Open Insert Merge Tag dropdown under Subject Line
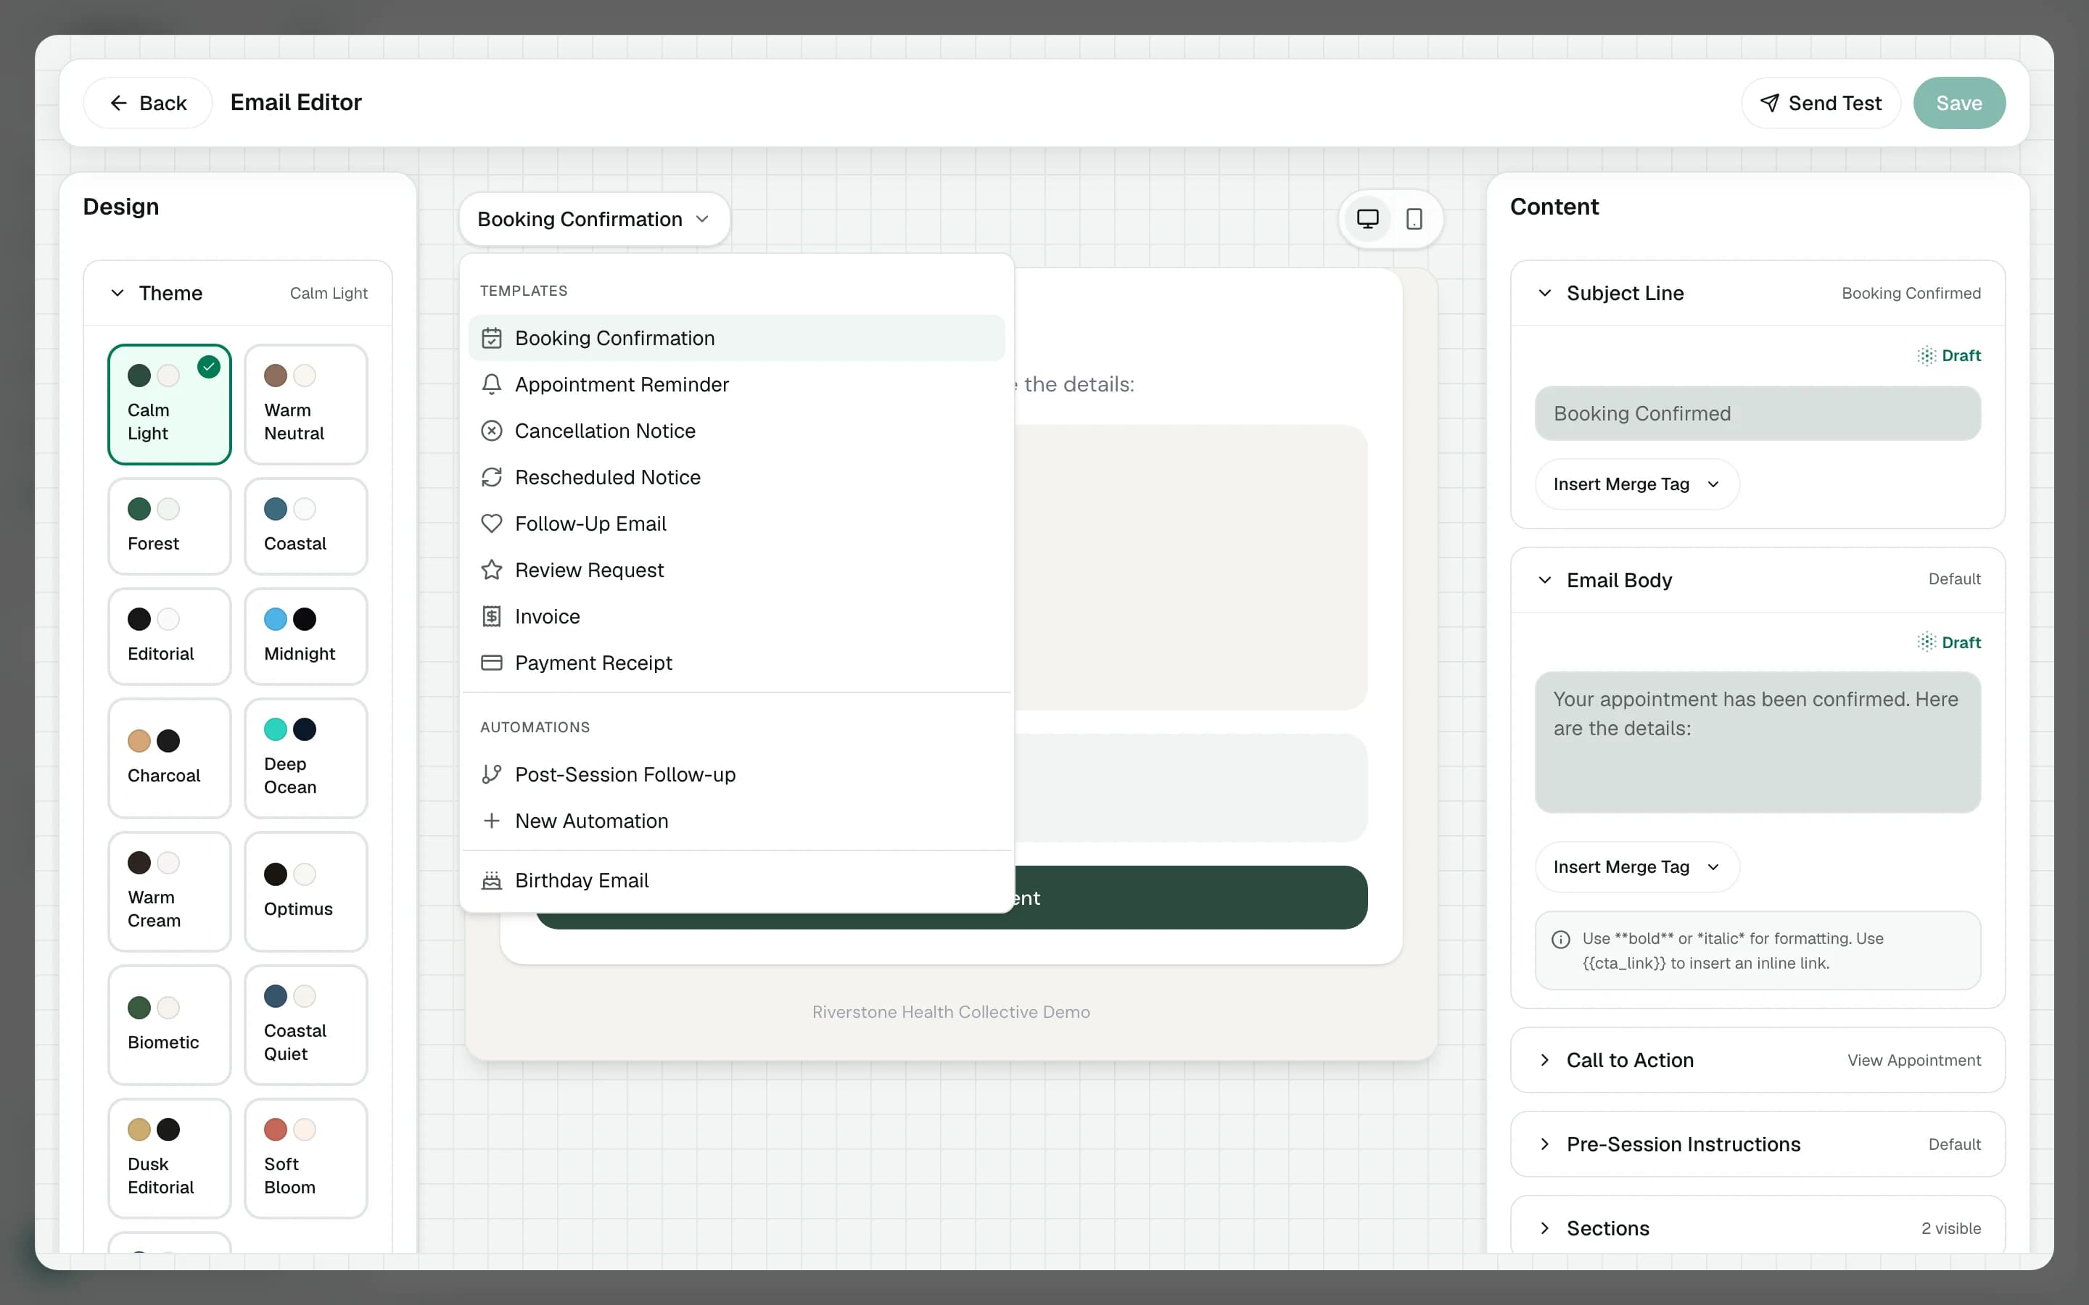 click(x=1636, y=484)
